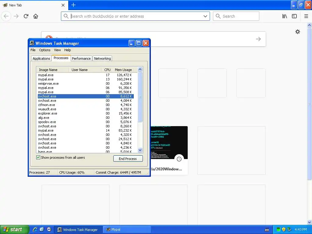Click the Task Manager title bar icon
Screen dimensions: 312x234
click(x=32, y=43)
